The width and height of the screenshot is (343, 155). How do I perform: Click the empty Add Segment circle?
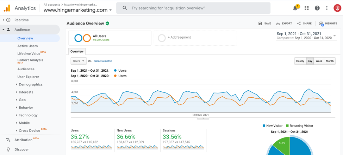pos(162,38)
